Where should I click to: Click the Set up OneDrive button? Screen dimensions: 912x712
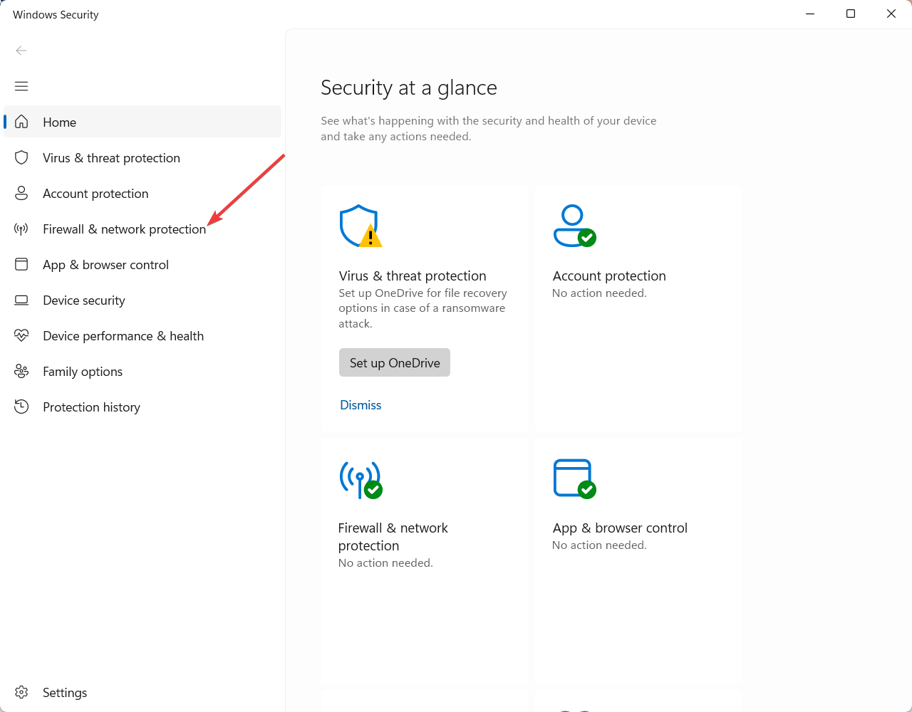[x=395, y=362]
